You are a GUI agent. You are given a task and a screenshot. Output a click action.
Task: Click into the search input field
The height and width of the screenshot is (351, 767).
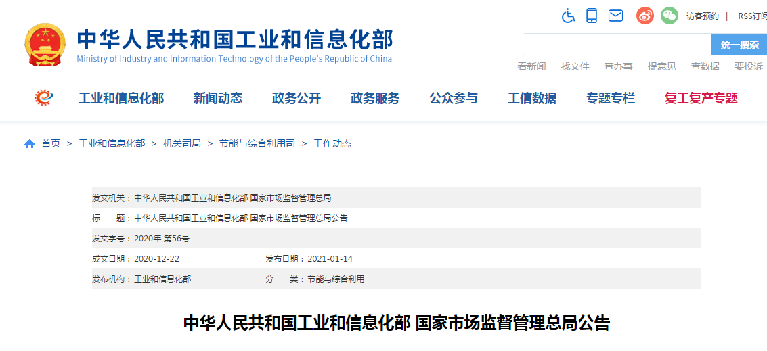pos(617,45)
